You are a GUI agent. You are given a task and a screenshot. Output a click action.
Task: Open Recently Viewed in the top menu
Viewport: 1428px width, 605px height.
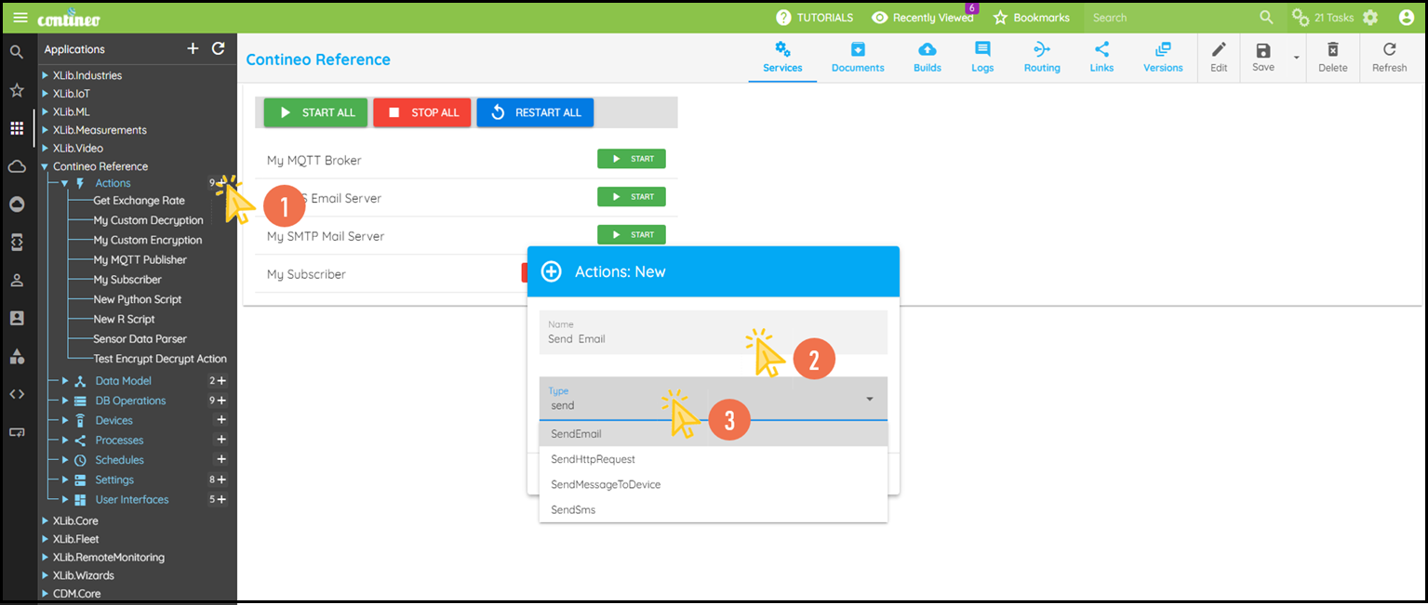tap(921, 17)
